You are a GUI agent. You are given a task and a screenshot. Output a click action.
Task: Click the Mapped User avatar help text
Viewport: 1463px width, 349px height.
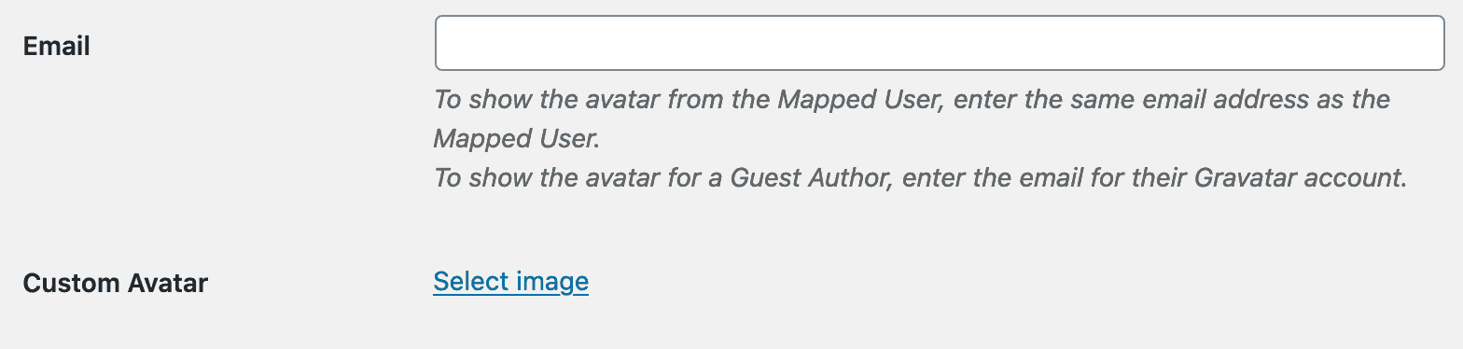point(912,119)
